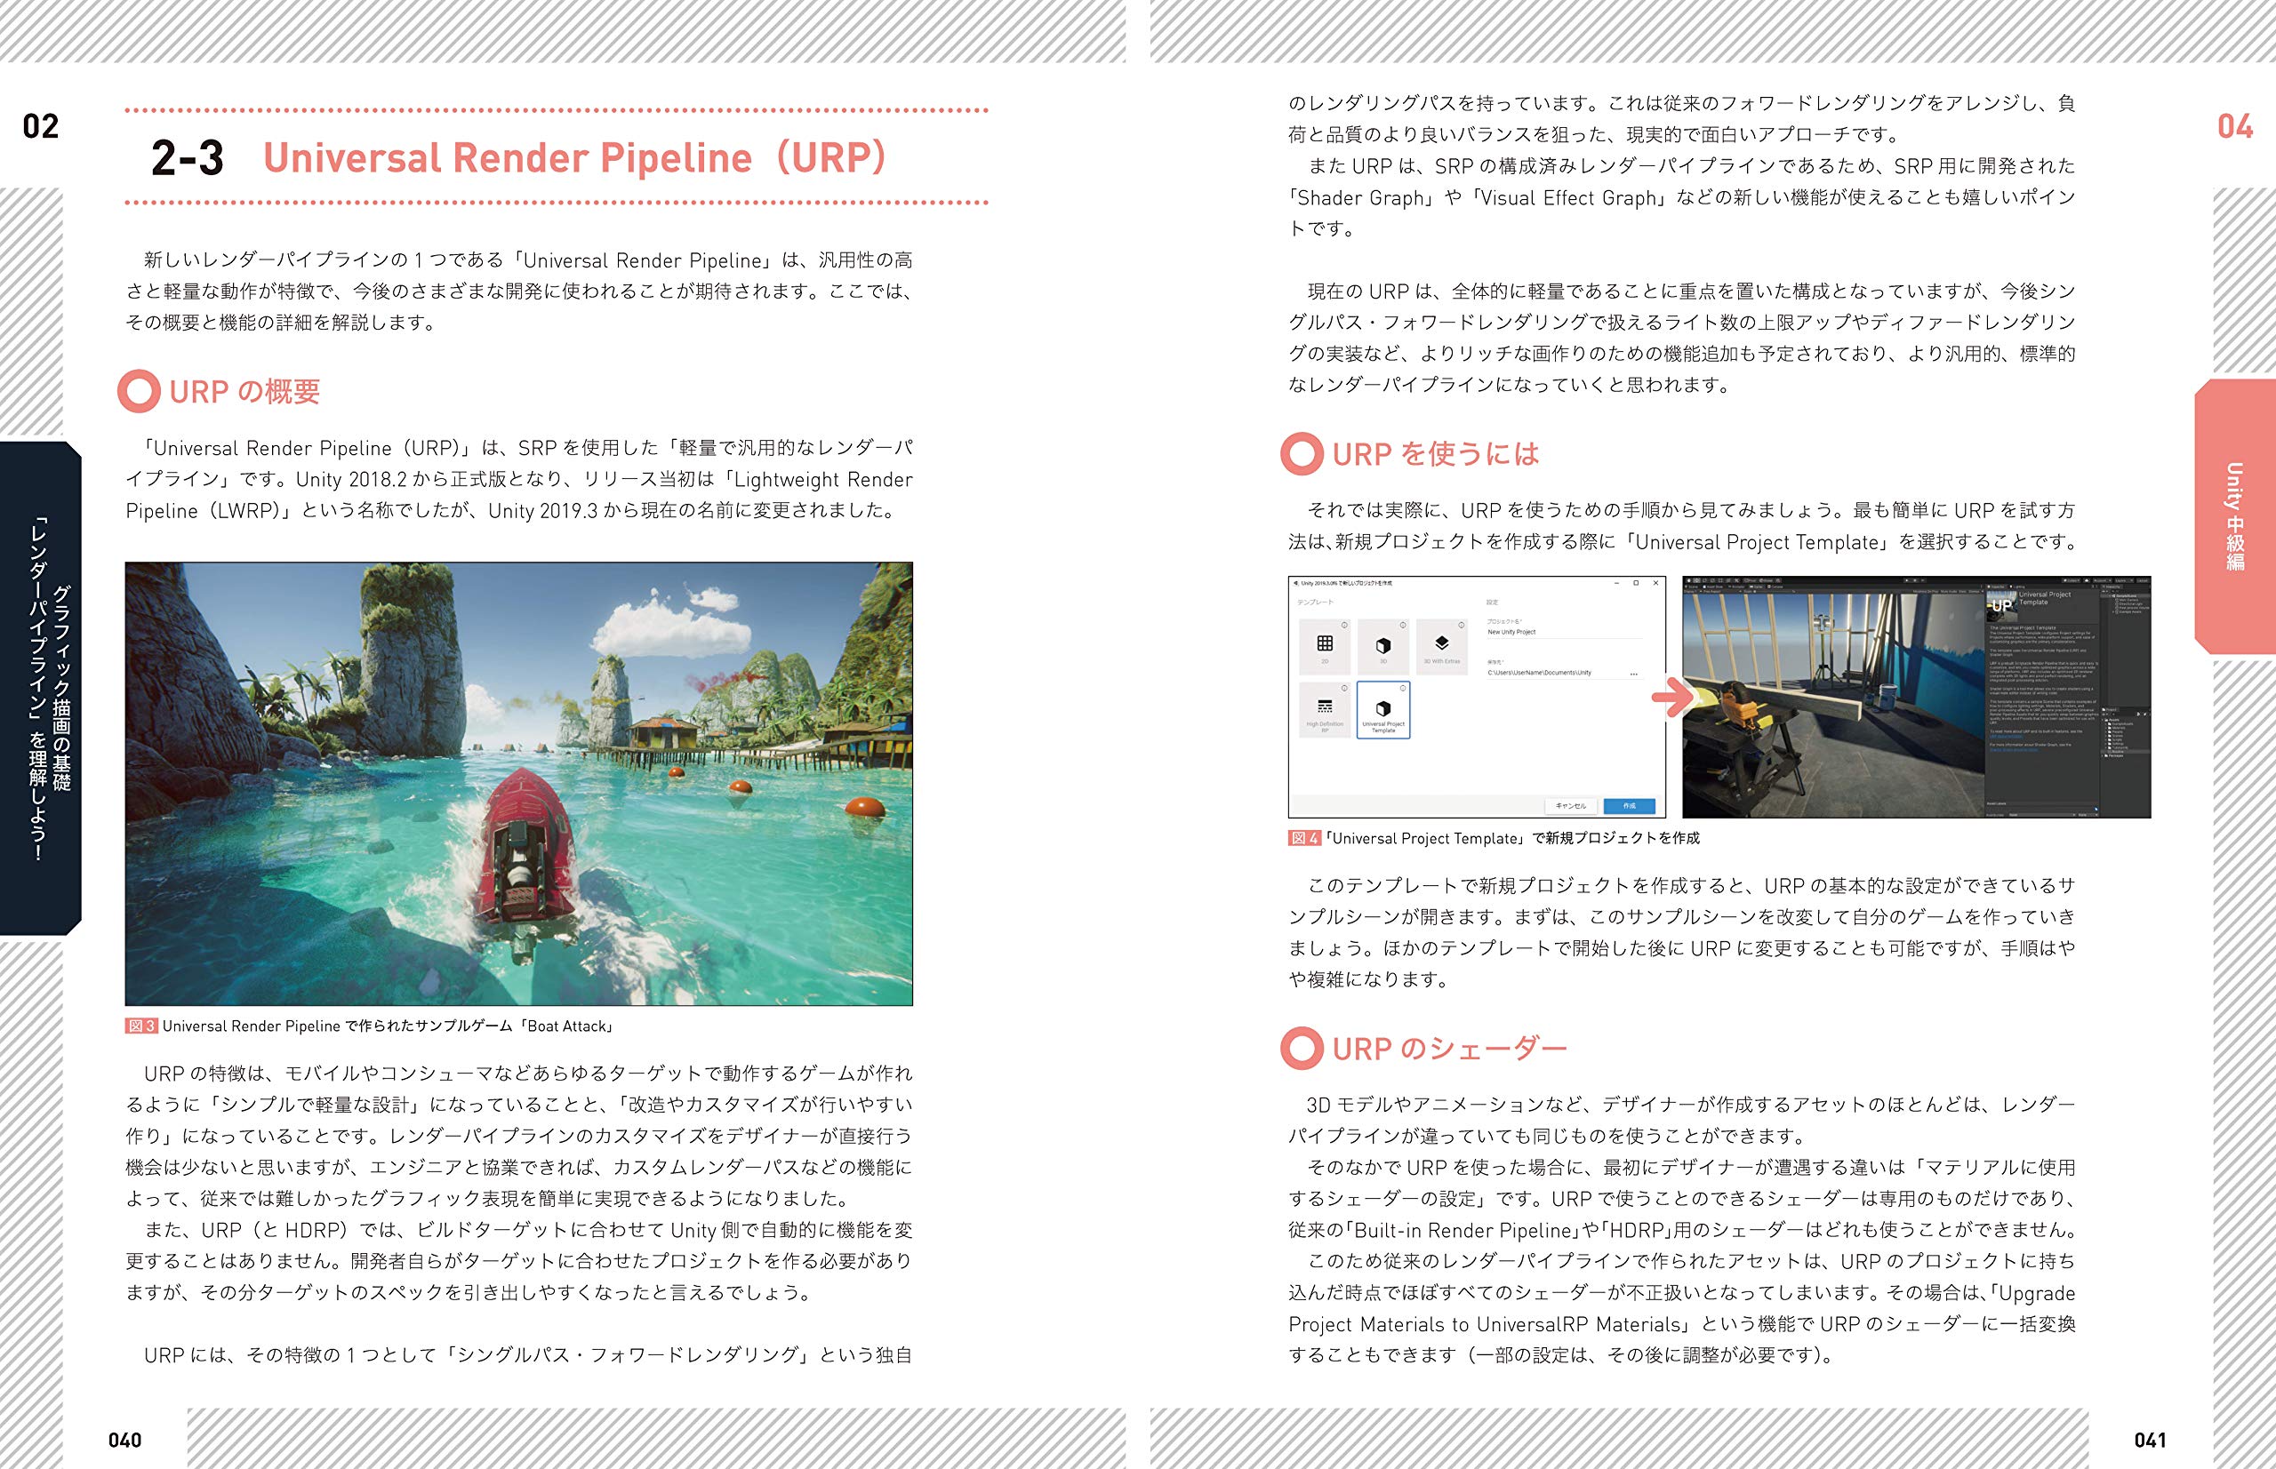Image resolution: width=2276 pixels, height=1469 pixels.
Task: Toggle Mute Audio in Game view
Action: coord(1949,591)
